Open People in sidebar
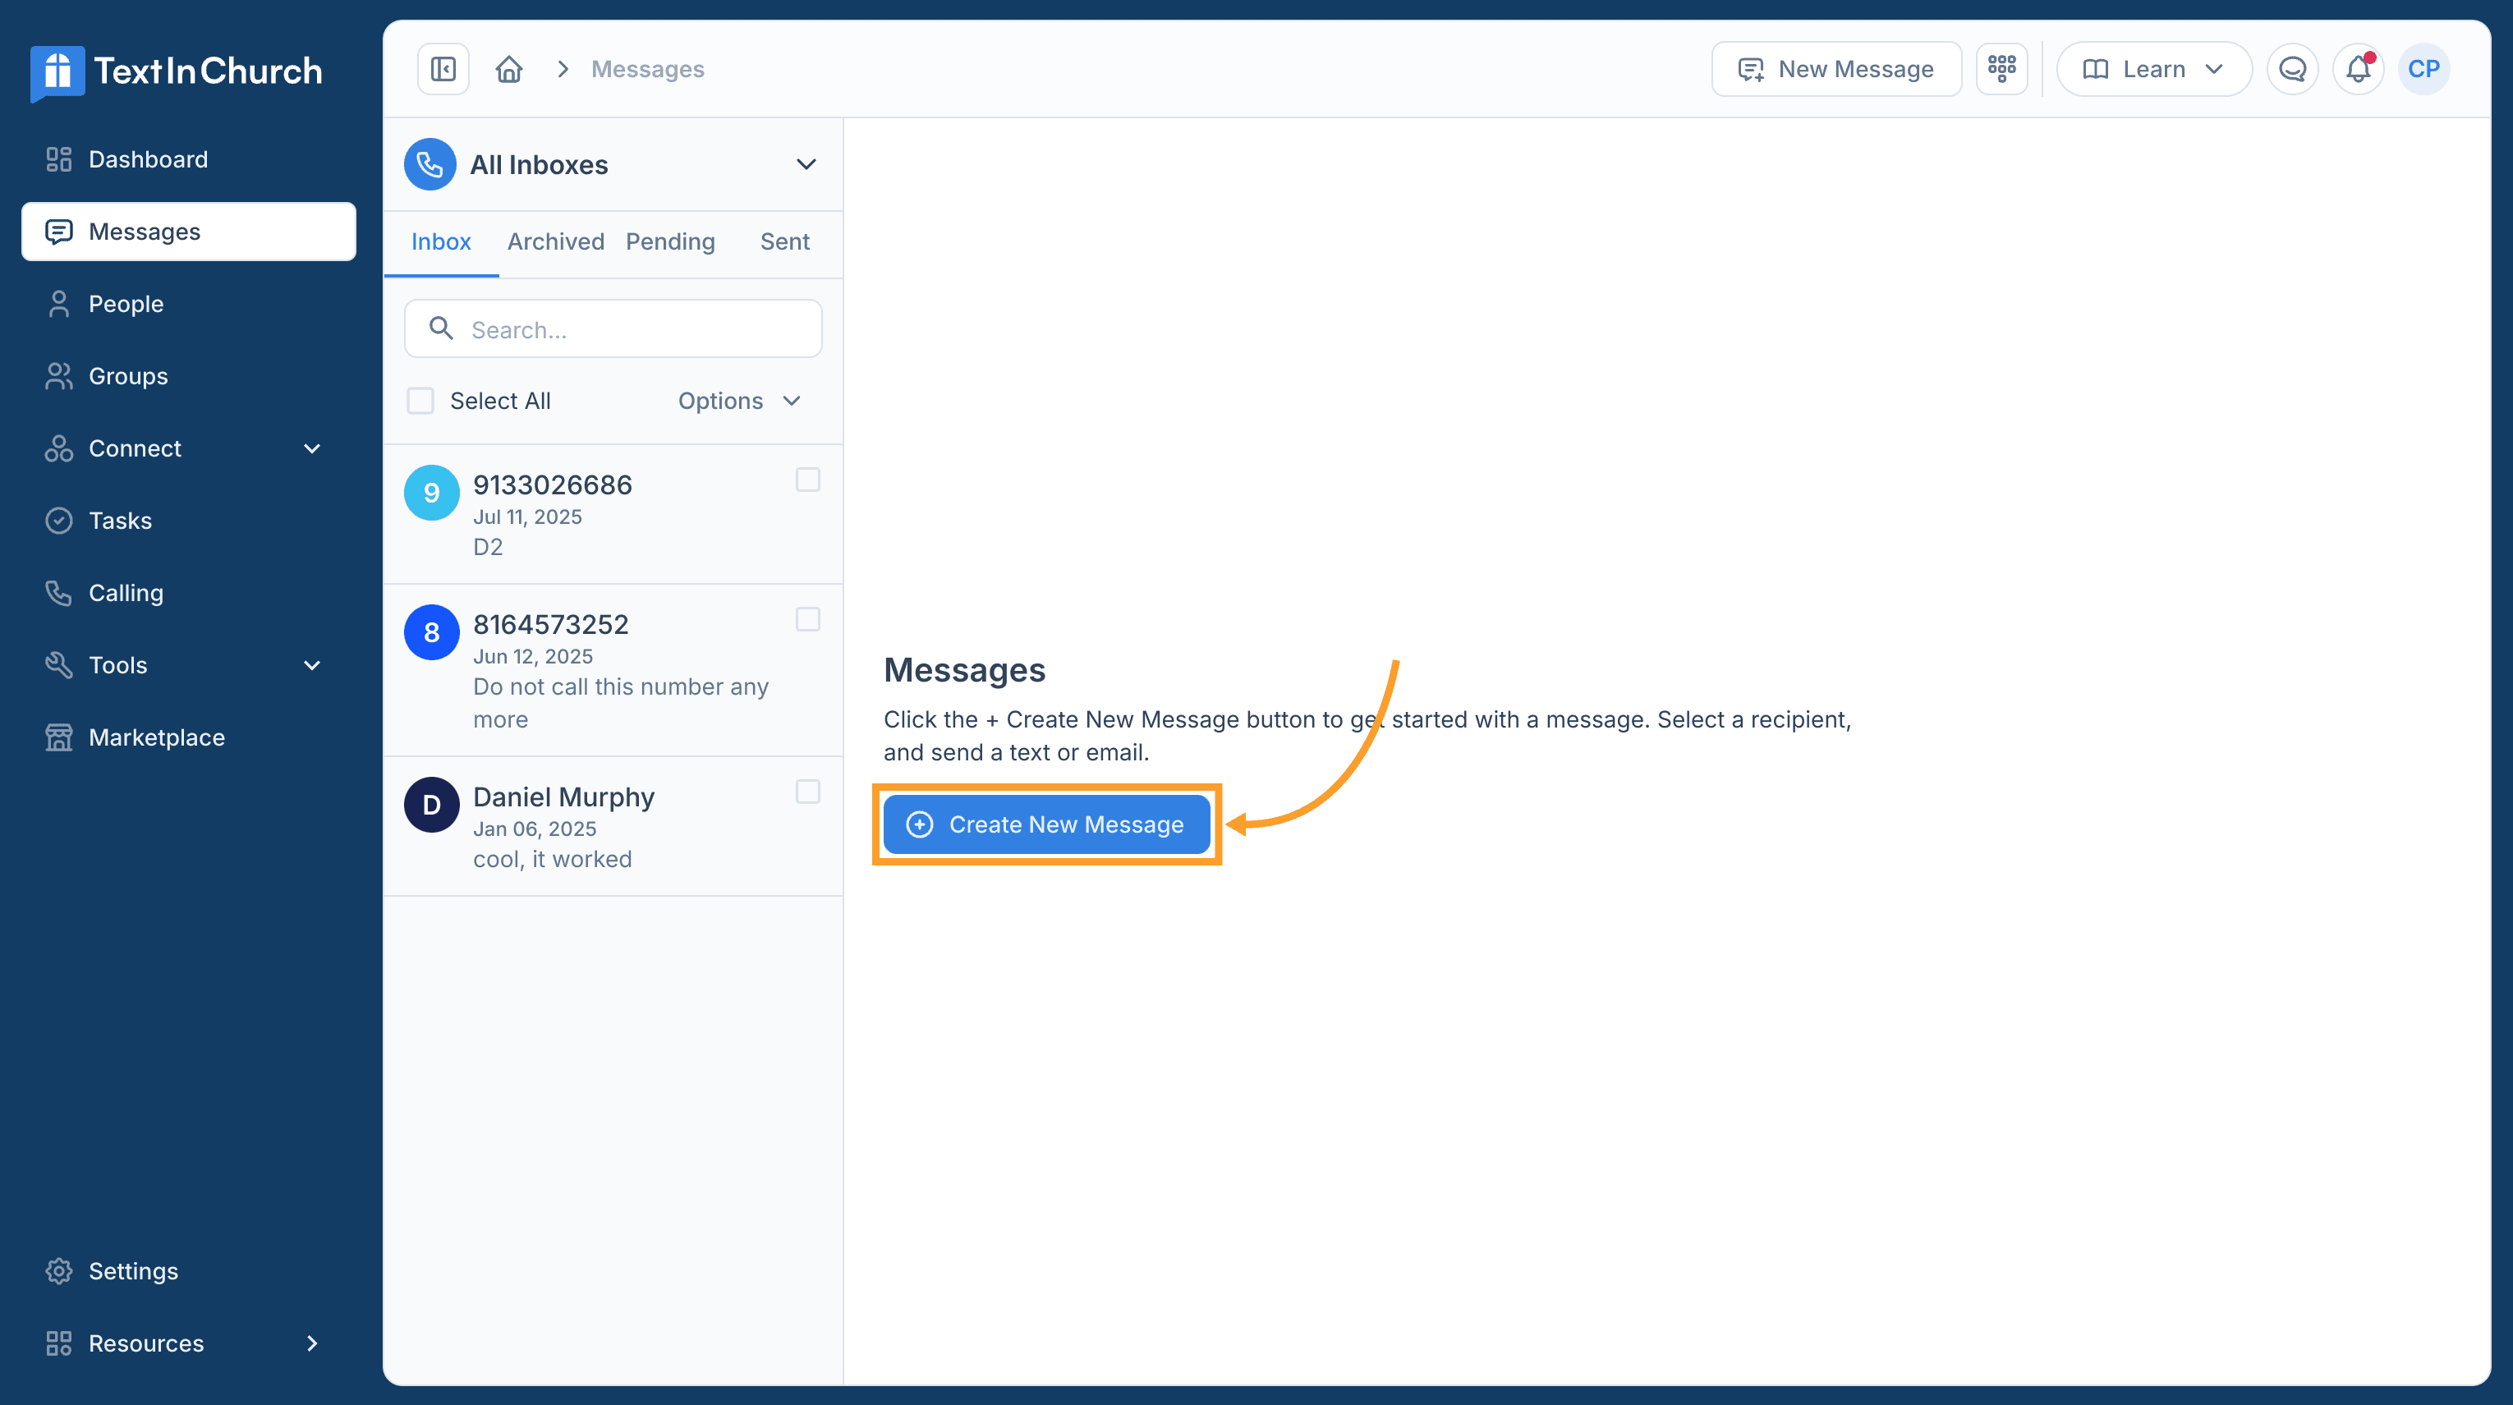Screen dimensions: 2513x1405 (x=188, y=304)
